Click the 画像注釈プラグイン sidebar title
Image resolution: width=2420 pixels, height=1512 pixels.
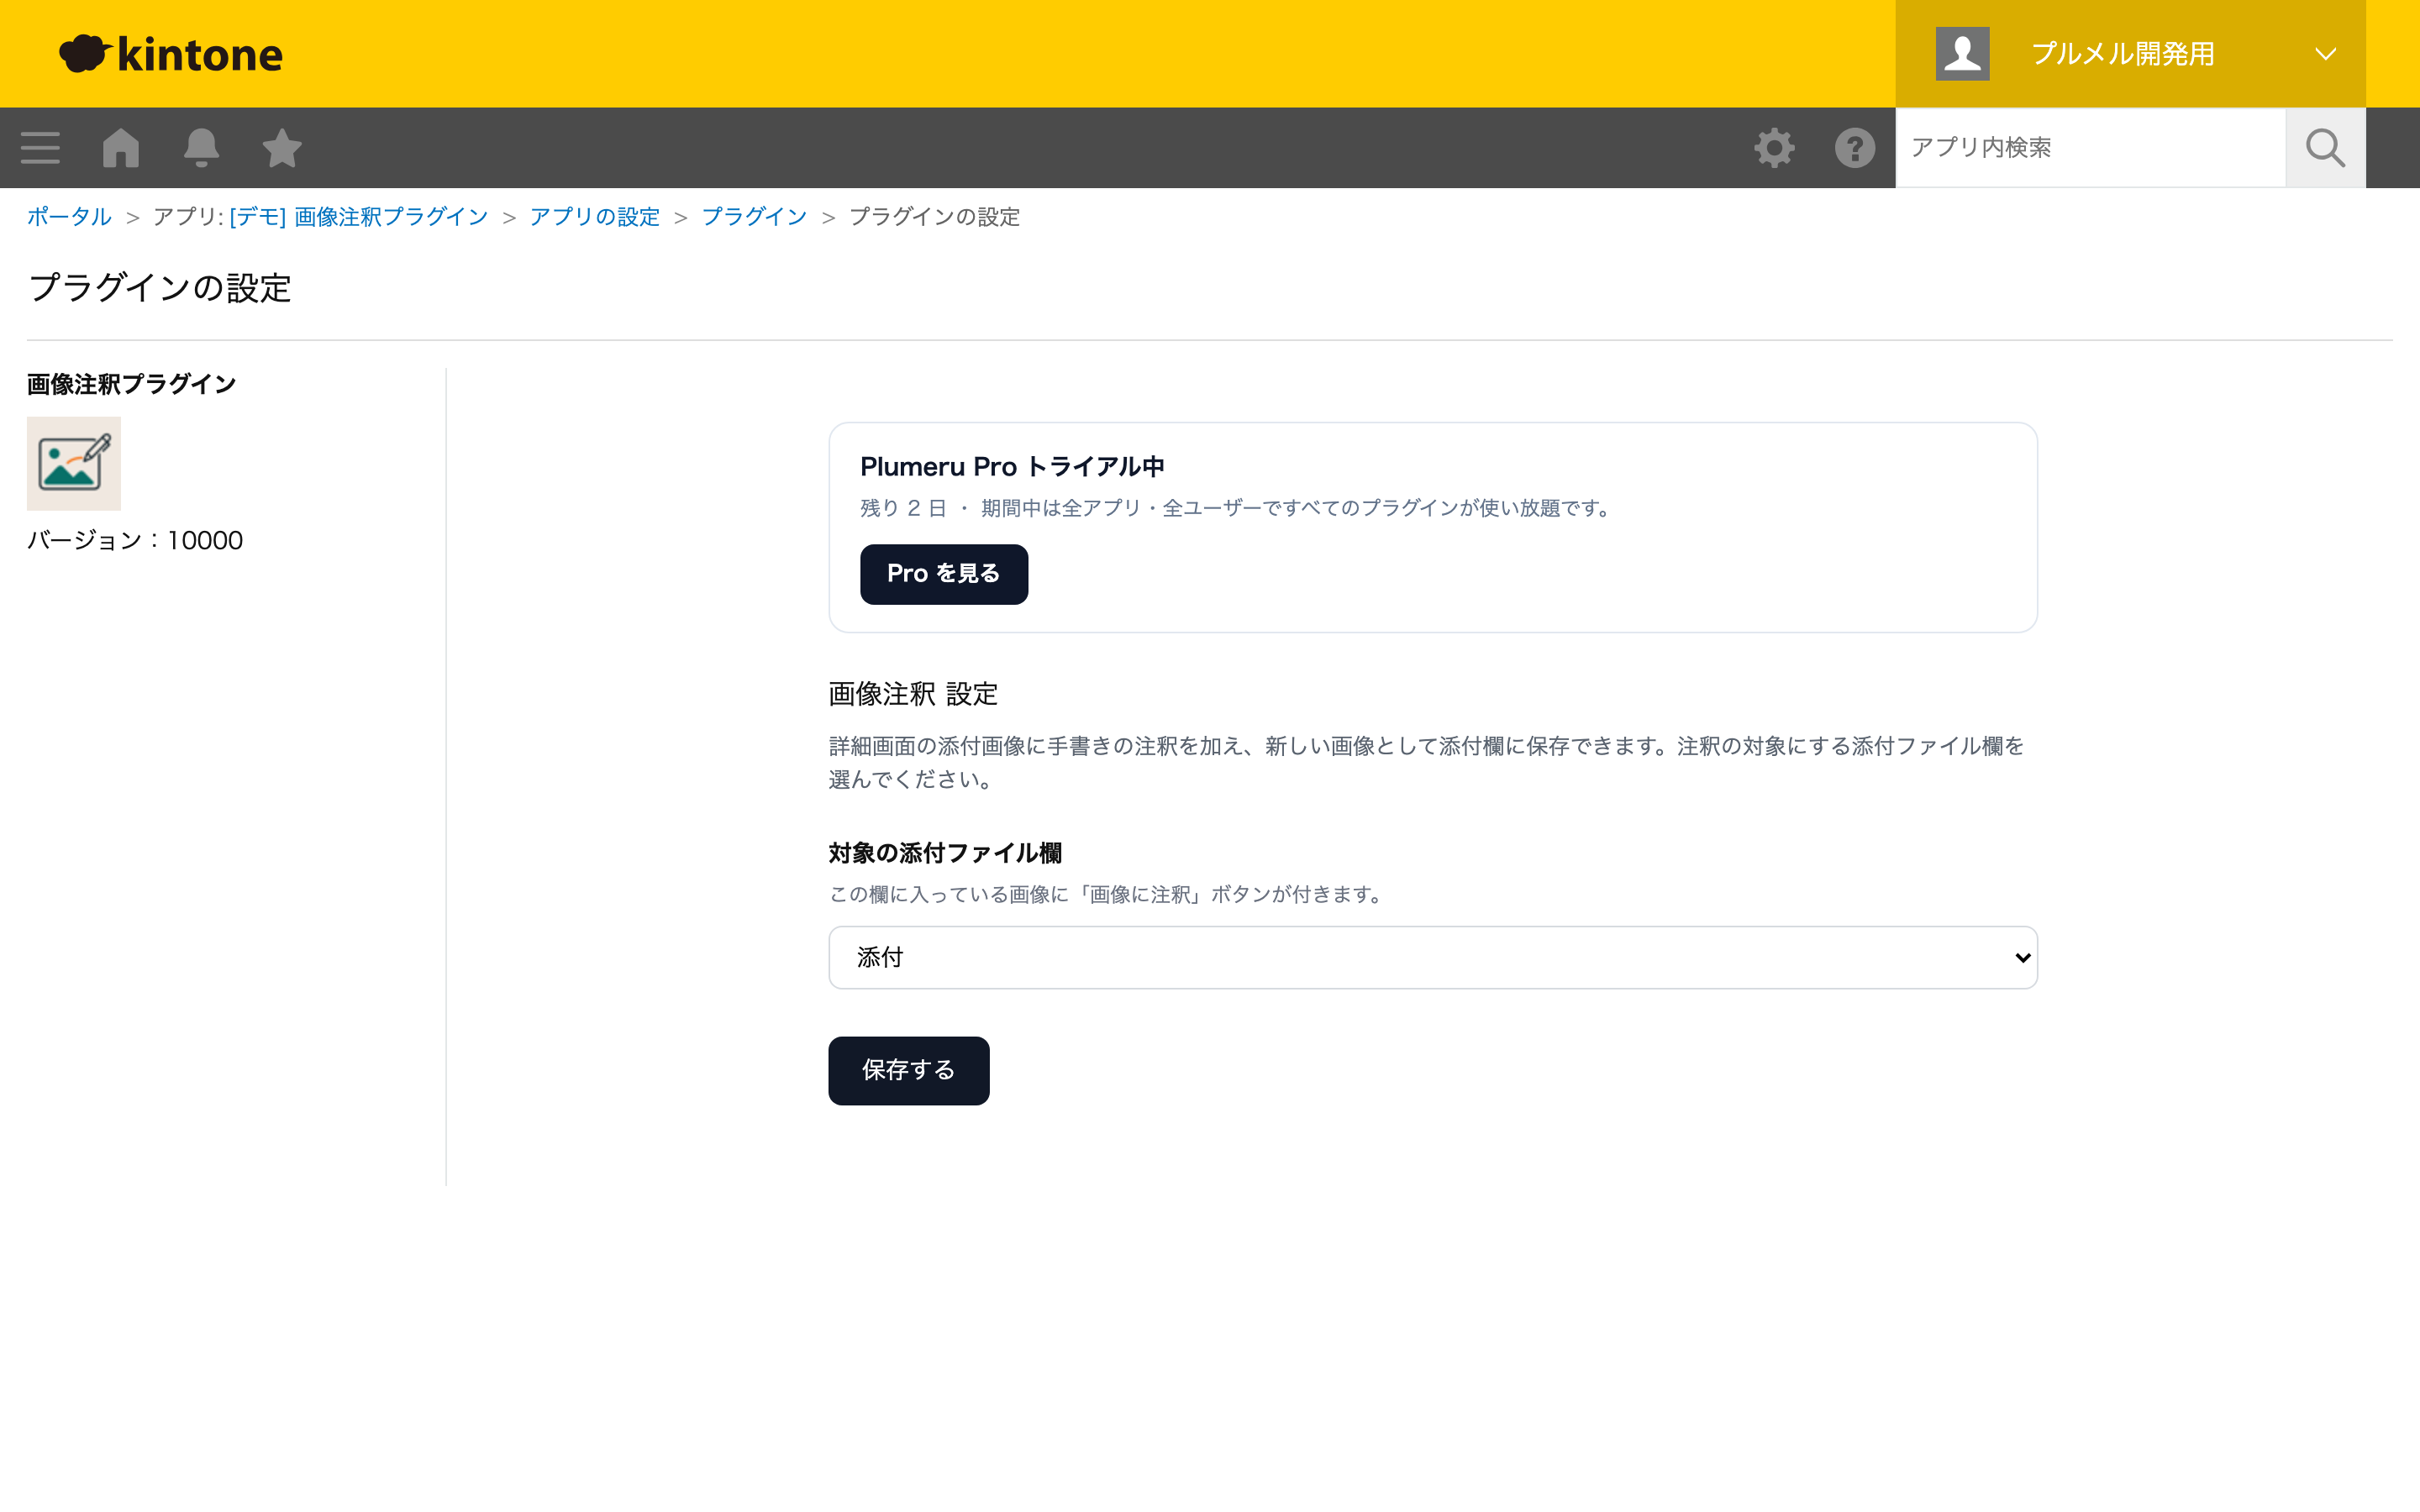131,384
